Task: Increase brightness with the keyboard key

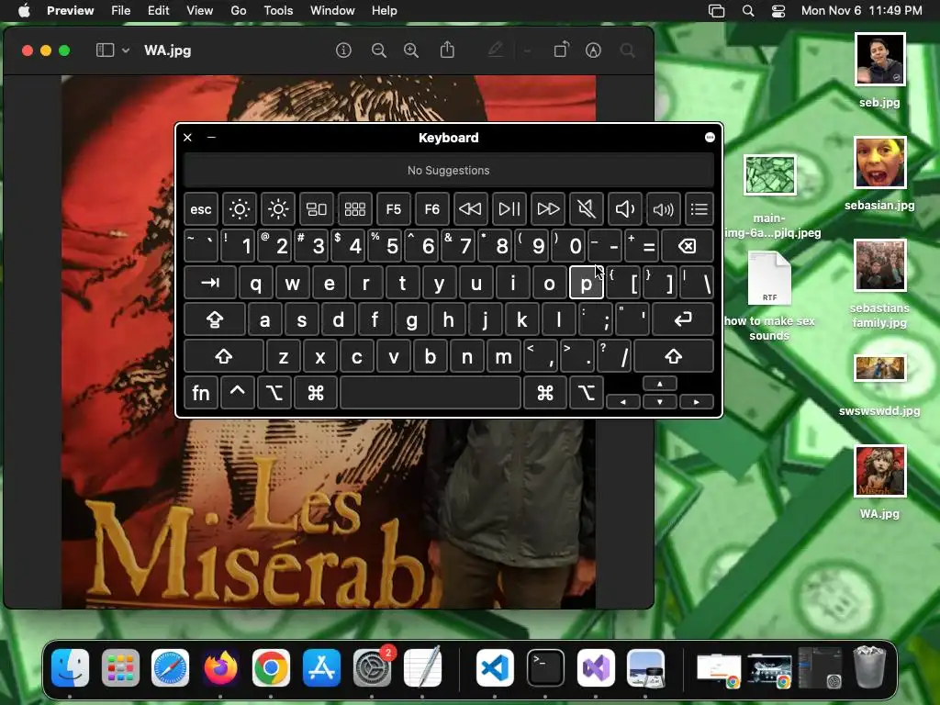Action: 278,208
